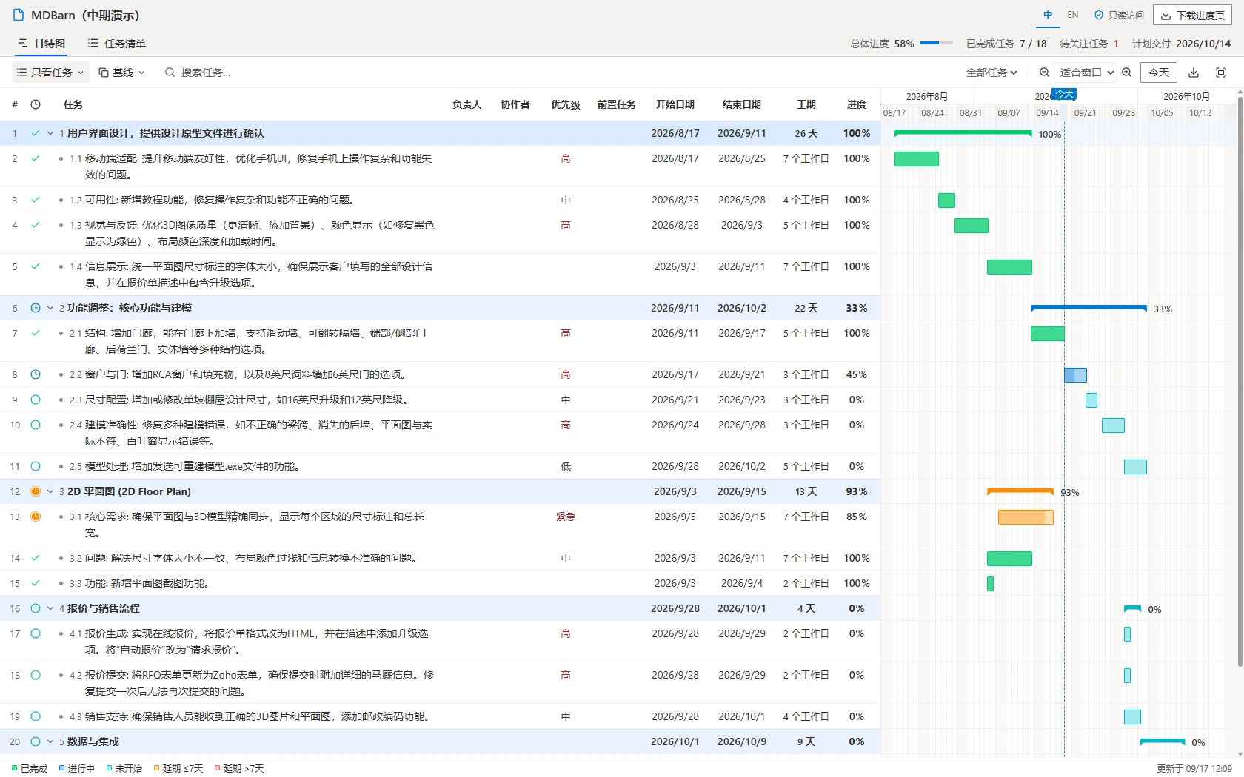1244x777 pixels.
Task: Open the 基线 dropdown
Action: coord(121,73)
